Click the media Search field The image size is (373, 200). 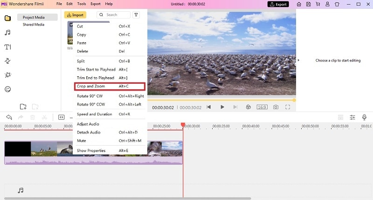click(113, 15)
